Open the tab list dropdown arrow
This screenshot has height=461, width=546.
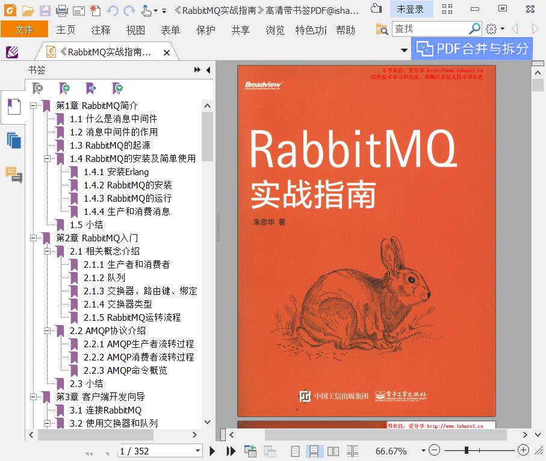pyautogui.click(x=405, y=51)
